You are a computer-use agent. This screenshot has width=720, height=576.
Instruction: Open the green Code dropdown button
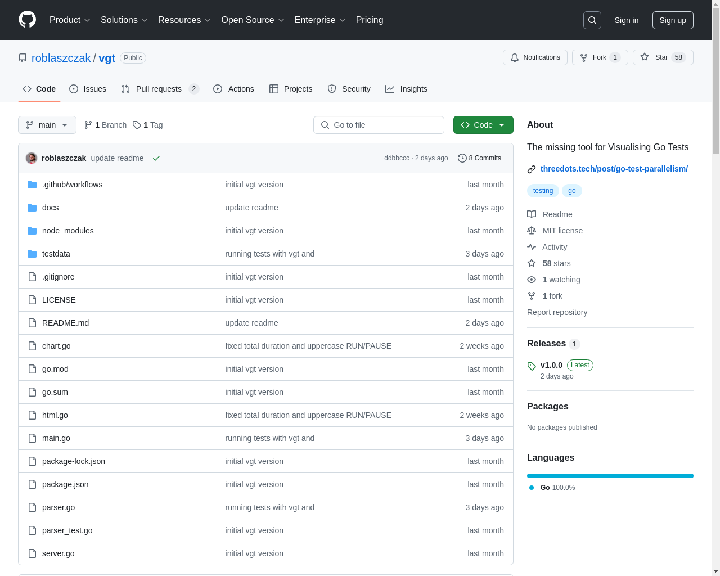(483, 125)
